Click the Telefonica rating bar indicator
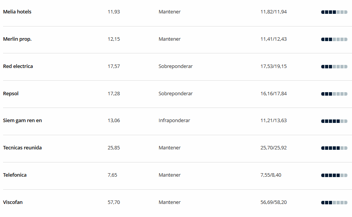Screen dimensions: 352x217 pyautogui.click(x=334, y=176)
